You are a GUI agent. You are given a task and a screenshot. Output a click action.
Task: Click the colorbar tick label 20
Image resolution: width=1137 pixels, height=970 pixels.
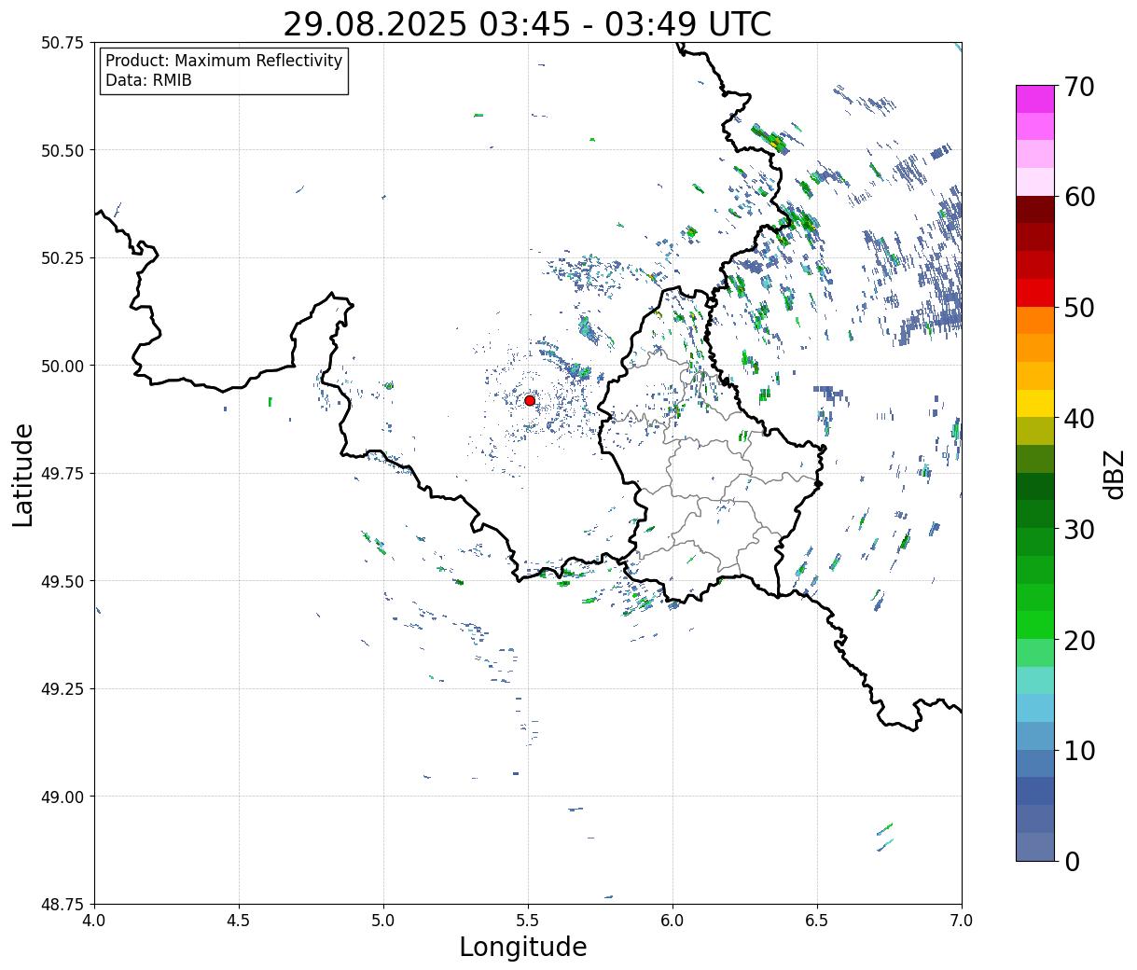[x=1079, y=641]
